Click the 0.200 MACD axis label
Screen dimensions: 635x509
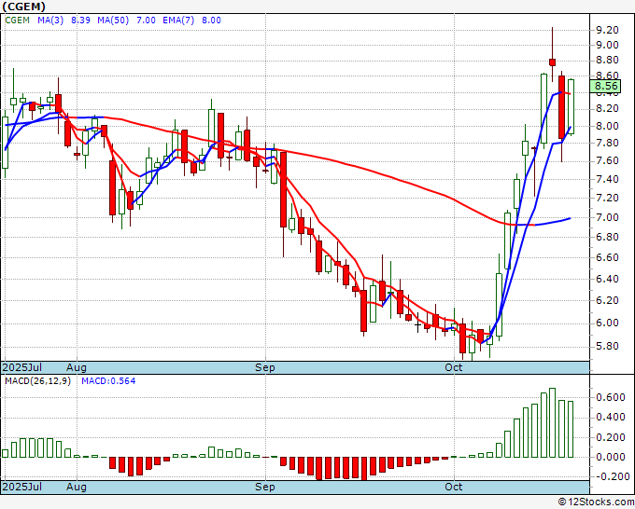tap(611, 437)
